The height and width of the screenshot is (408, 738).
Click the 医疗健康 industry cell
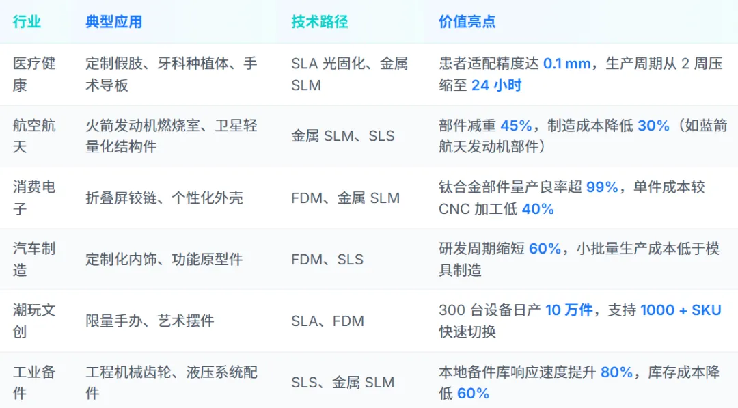[34, 74]
